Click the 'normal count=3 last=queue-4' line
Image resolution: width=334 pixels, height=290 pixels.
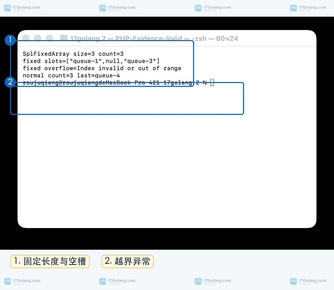pos(71,76)
